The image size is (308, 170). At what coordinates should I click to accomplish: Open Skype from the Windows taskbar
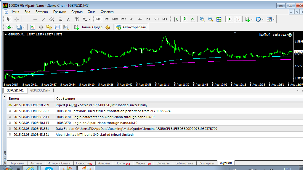[49, 168]
